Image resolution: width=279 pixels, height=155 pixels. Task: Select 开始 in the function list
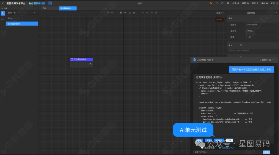22,19
